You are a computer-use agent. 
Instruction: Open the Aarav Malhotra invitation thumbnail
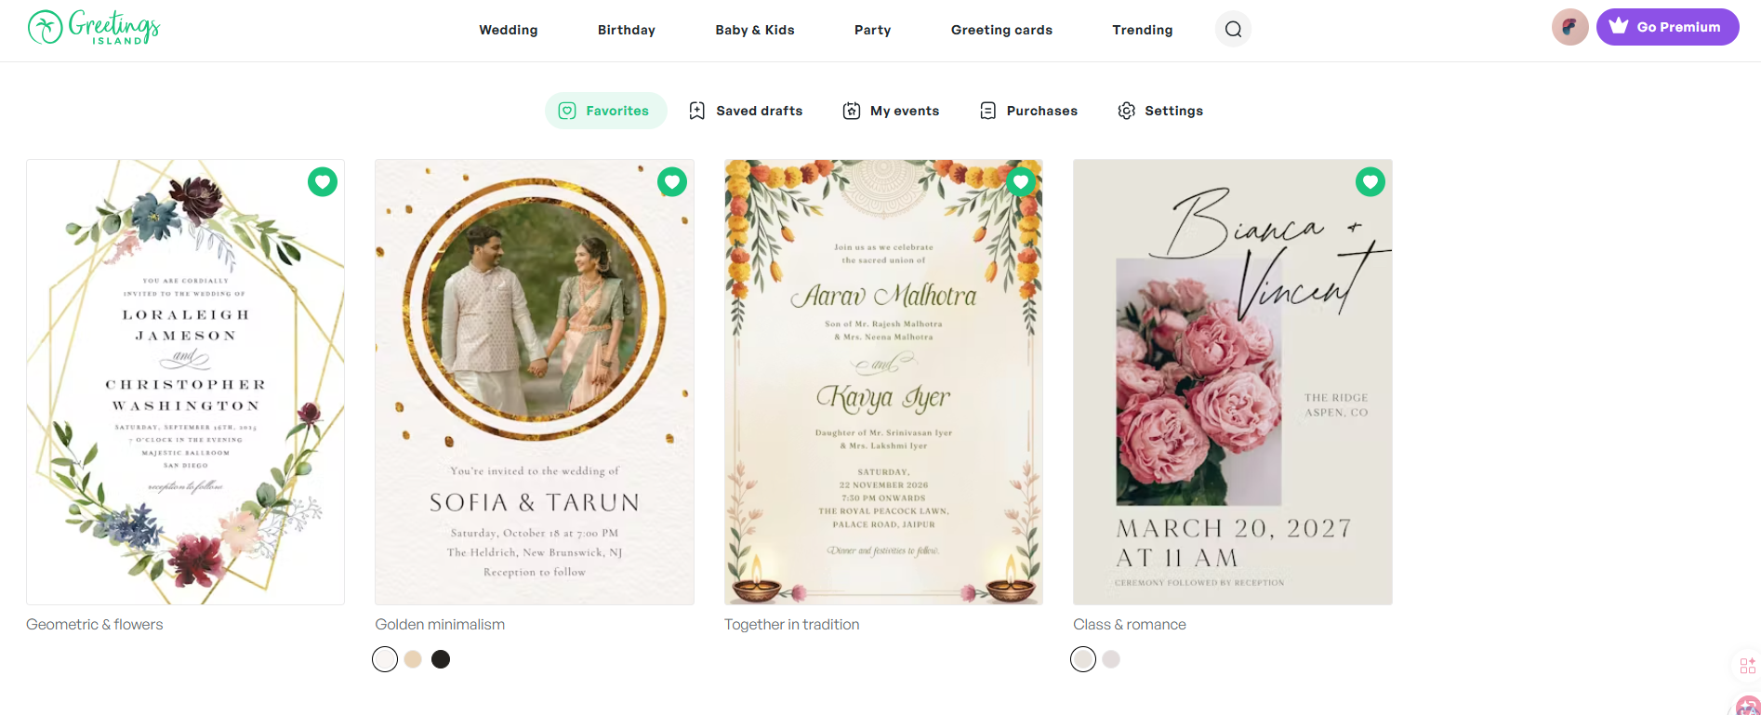pyautogui.click(x=883, y=382)
